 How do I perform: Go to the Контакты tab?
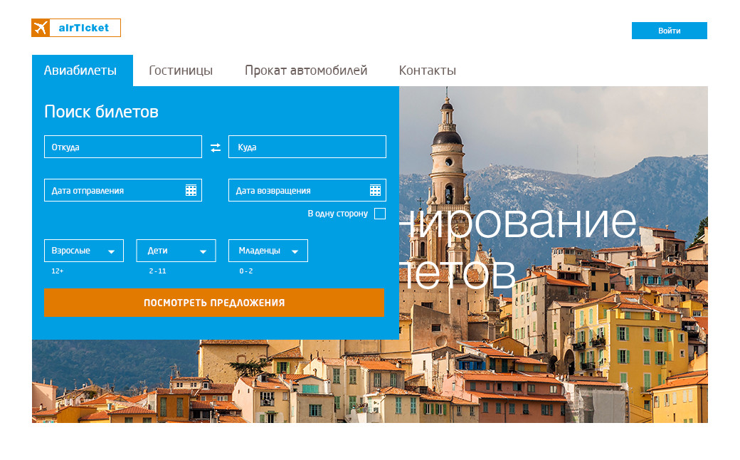point(428,70)
